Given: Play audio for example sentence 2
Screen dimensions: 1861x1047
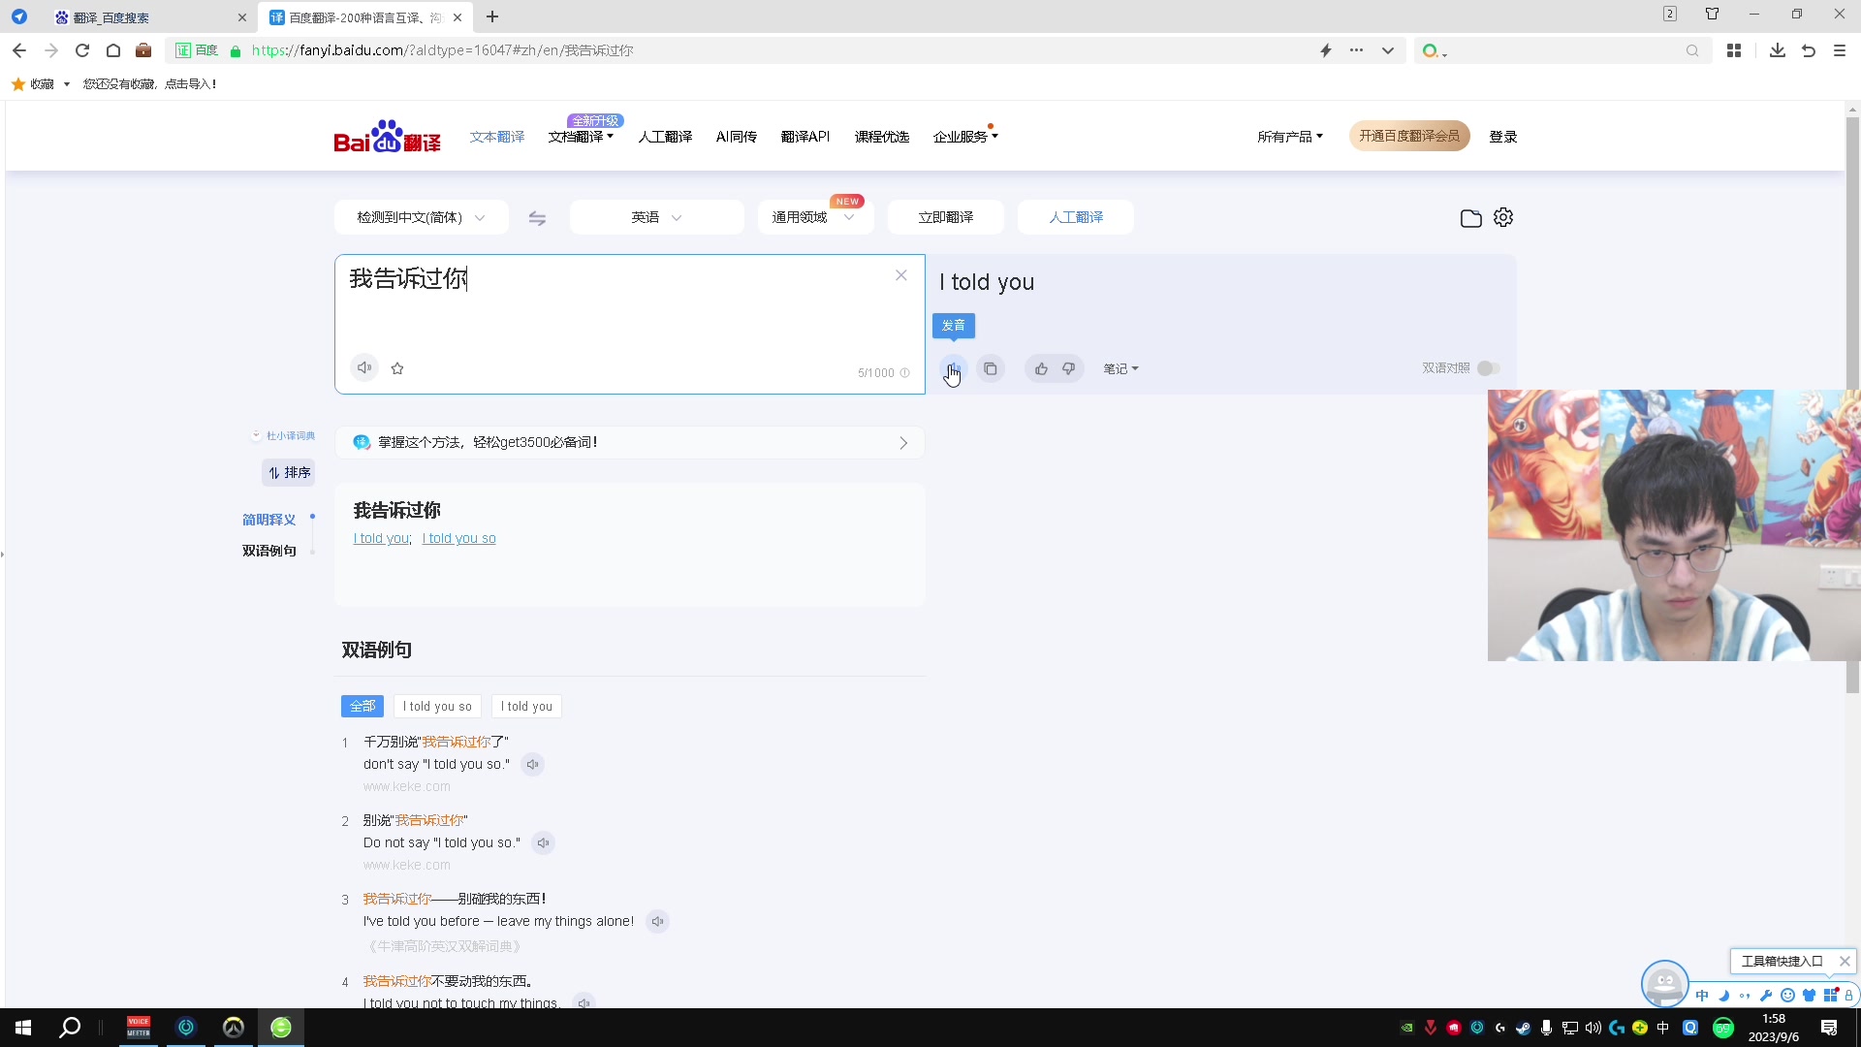Looking at the screenshot, I should [543, 843].
